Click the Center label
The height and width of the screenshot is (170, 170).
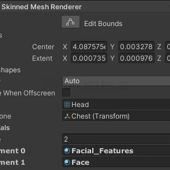(x=43, y=47)
